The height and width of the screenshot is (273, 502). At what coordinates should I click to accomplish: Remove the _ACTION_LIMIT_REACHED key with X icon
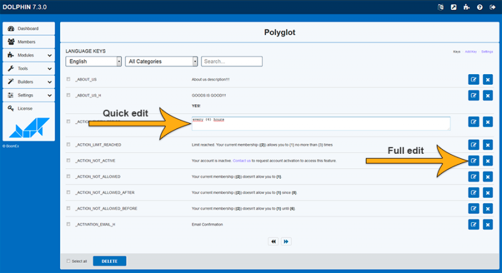point(488,145)
